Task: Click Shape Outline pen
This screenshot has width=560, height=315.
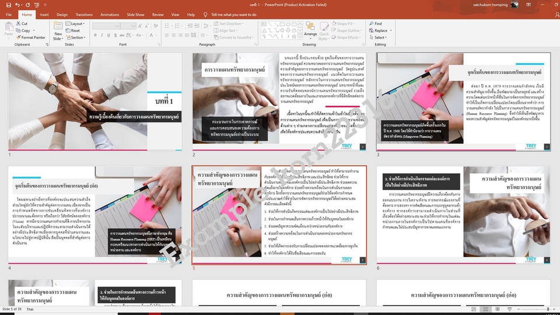Action: pyautogui.click(x=346, y=31)
